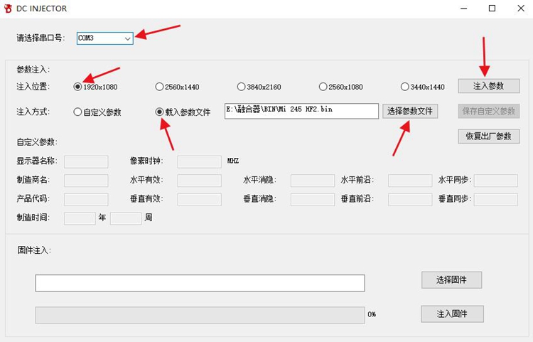
Task: Maximize the DC INJECTOR window
Action: pyautogui.click(x=492, y=9)
